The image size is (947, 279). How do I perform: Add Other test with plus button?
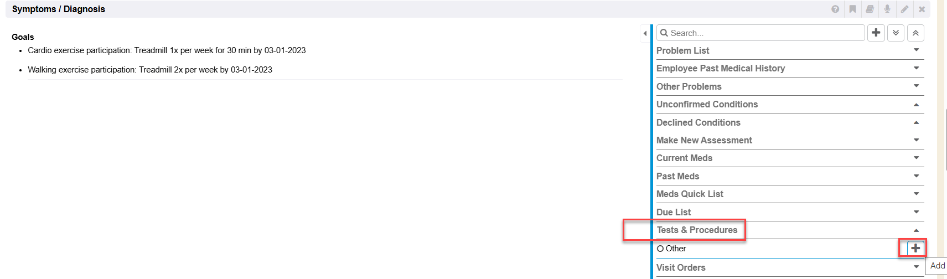(x=915, y=248)
